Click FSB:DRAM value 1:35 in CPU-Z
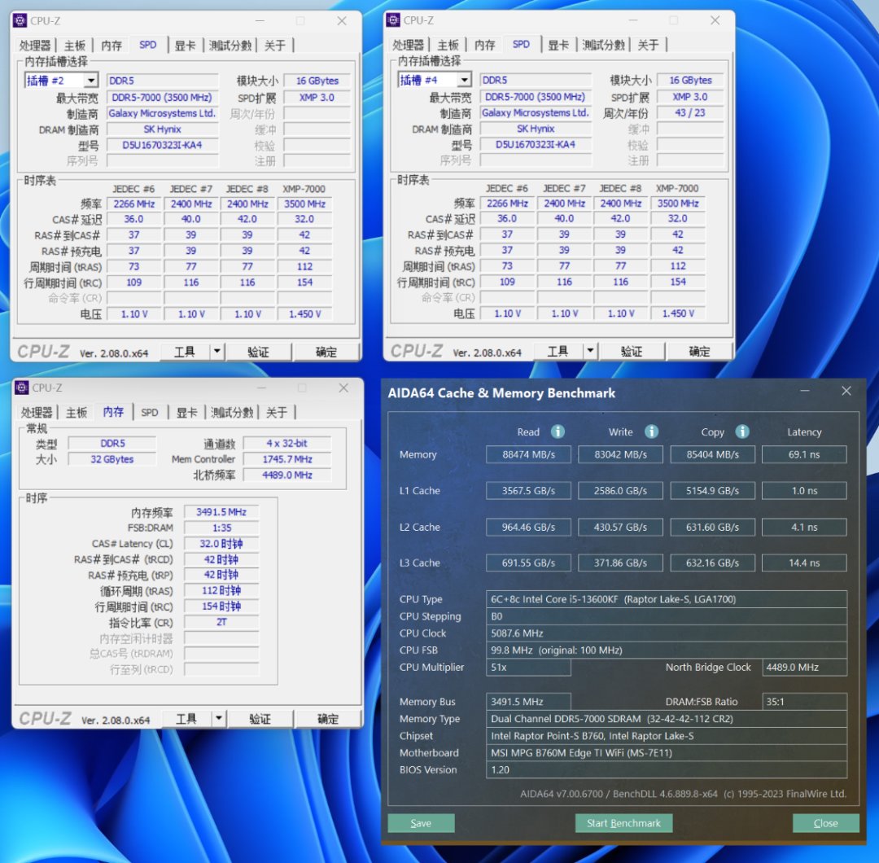 (221, 528)
